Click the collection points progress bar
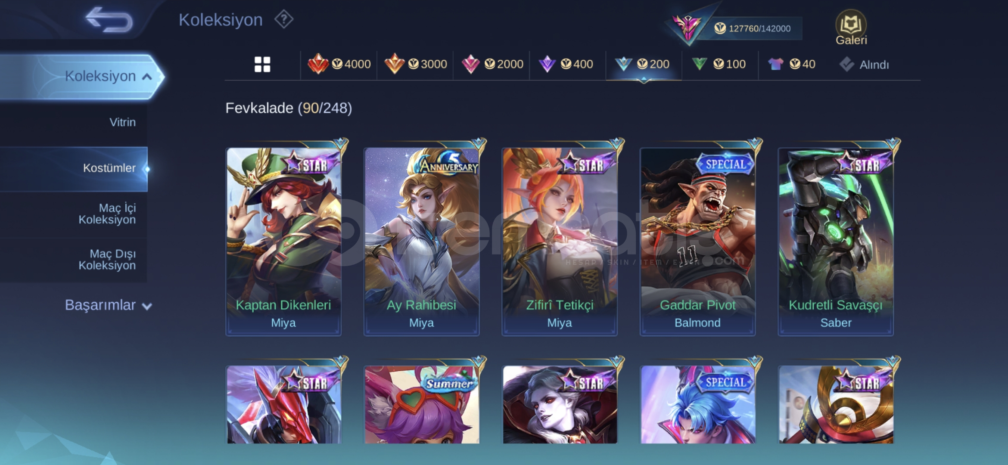Screen dimensions: 1008x465 pyautogui.click(x=752, y=28)
